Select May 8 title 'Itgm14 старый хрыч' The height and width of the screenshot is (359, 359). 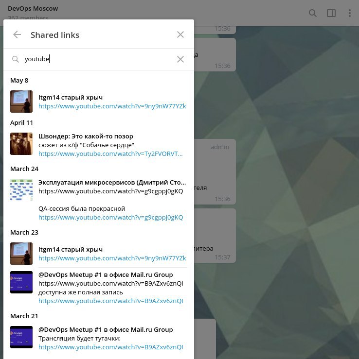click(x=71, y=98)
